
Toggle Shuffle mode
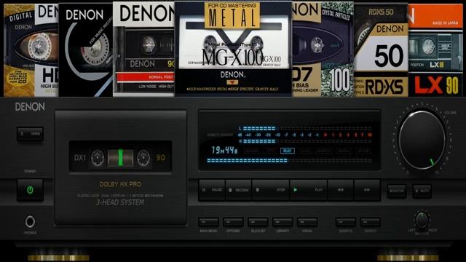point(346,222)
